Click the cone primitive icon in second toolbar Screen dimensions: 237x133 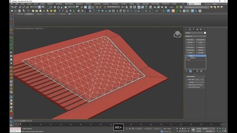click(47, 11)
